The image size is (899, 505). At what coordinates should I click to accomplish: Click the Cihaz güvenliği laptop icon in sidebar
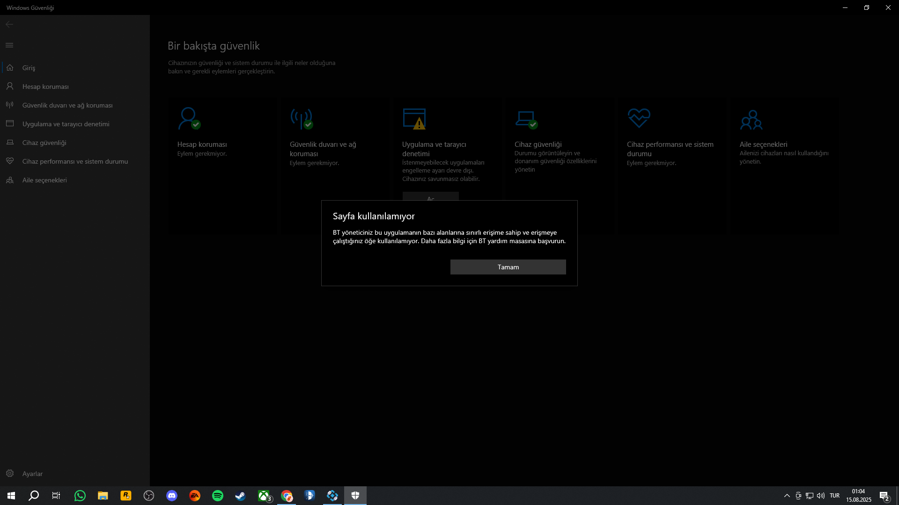[10, 143]
